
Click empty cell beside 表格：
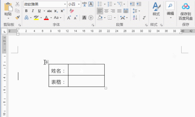tap(86, 81)
